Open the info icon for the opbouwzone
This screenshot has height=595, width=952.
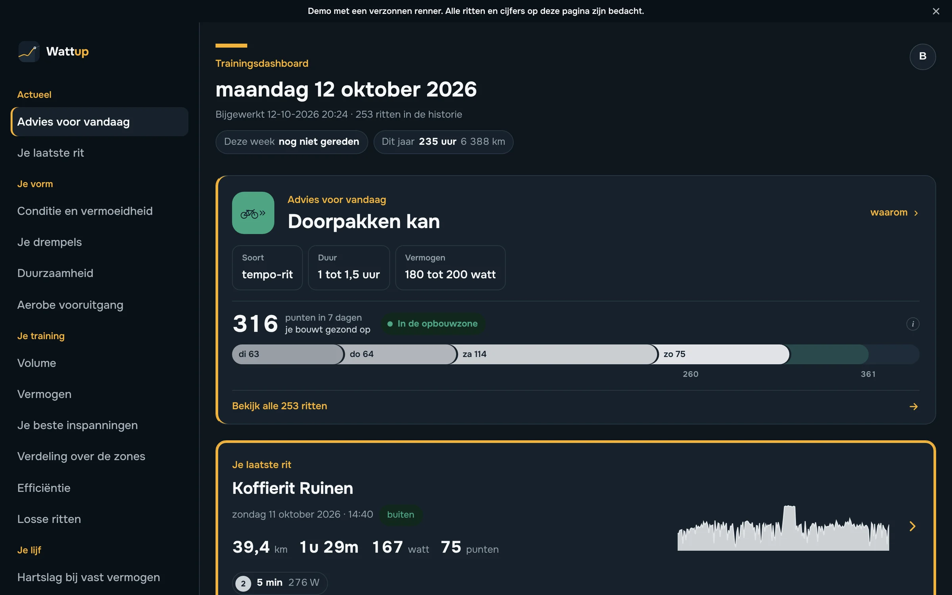point(913,324)
